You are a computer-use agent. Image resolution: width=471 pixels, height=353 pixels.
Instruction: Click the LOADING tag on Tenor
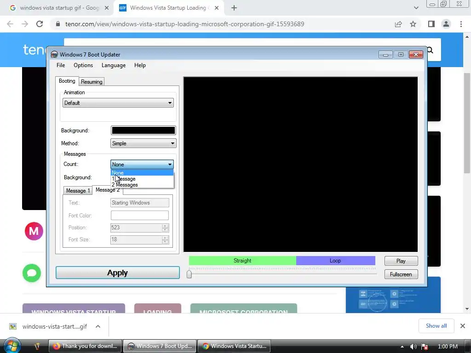(x=158, y=308)
